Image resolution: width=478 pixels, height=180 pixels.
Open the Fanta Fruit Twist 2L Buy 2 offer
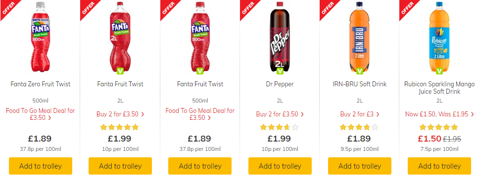click(120, 114)
